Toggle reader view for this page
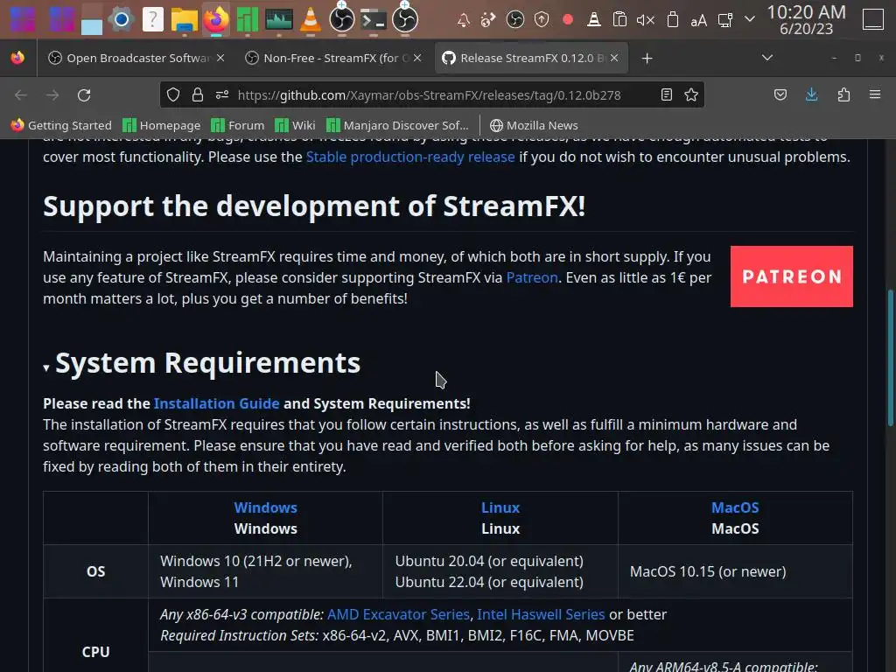This screenshot has height=672, width=896. [666, 94]
